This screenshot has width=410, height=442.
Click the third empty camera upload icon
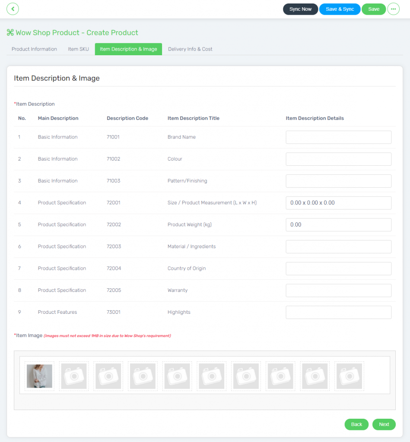143,376
